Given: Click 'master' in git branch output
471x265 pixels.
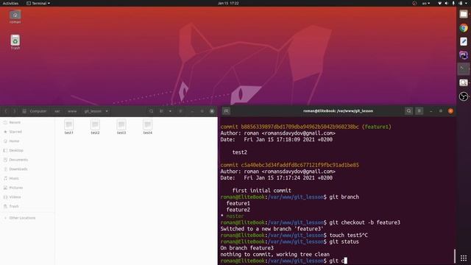Looking at the screenshot, I should [235, 216].
